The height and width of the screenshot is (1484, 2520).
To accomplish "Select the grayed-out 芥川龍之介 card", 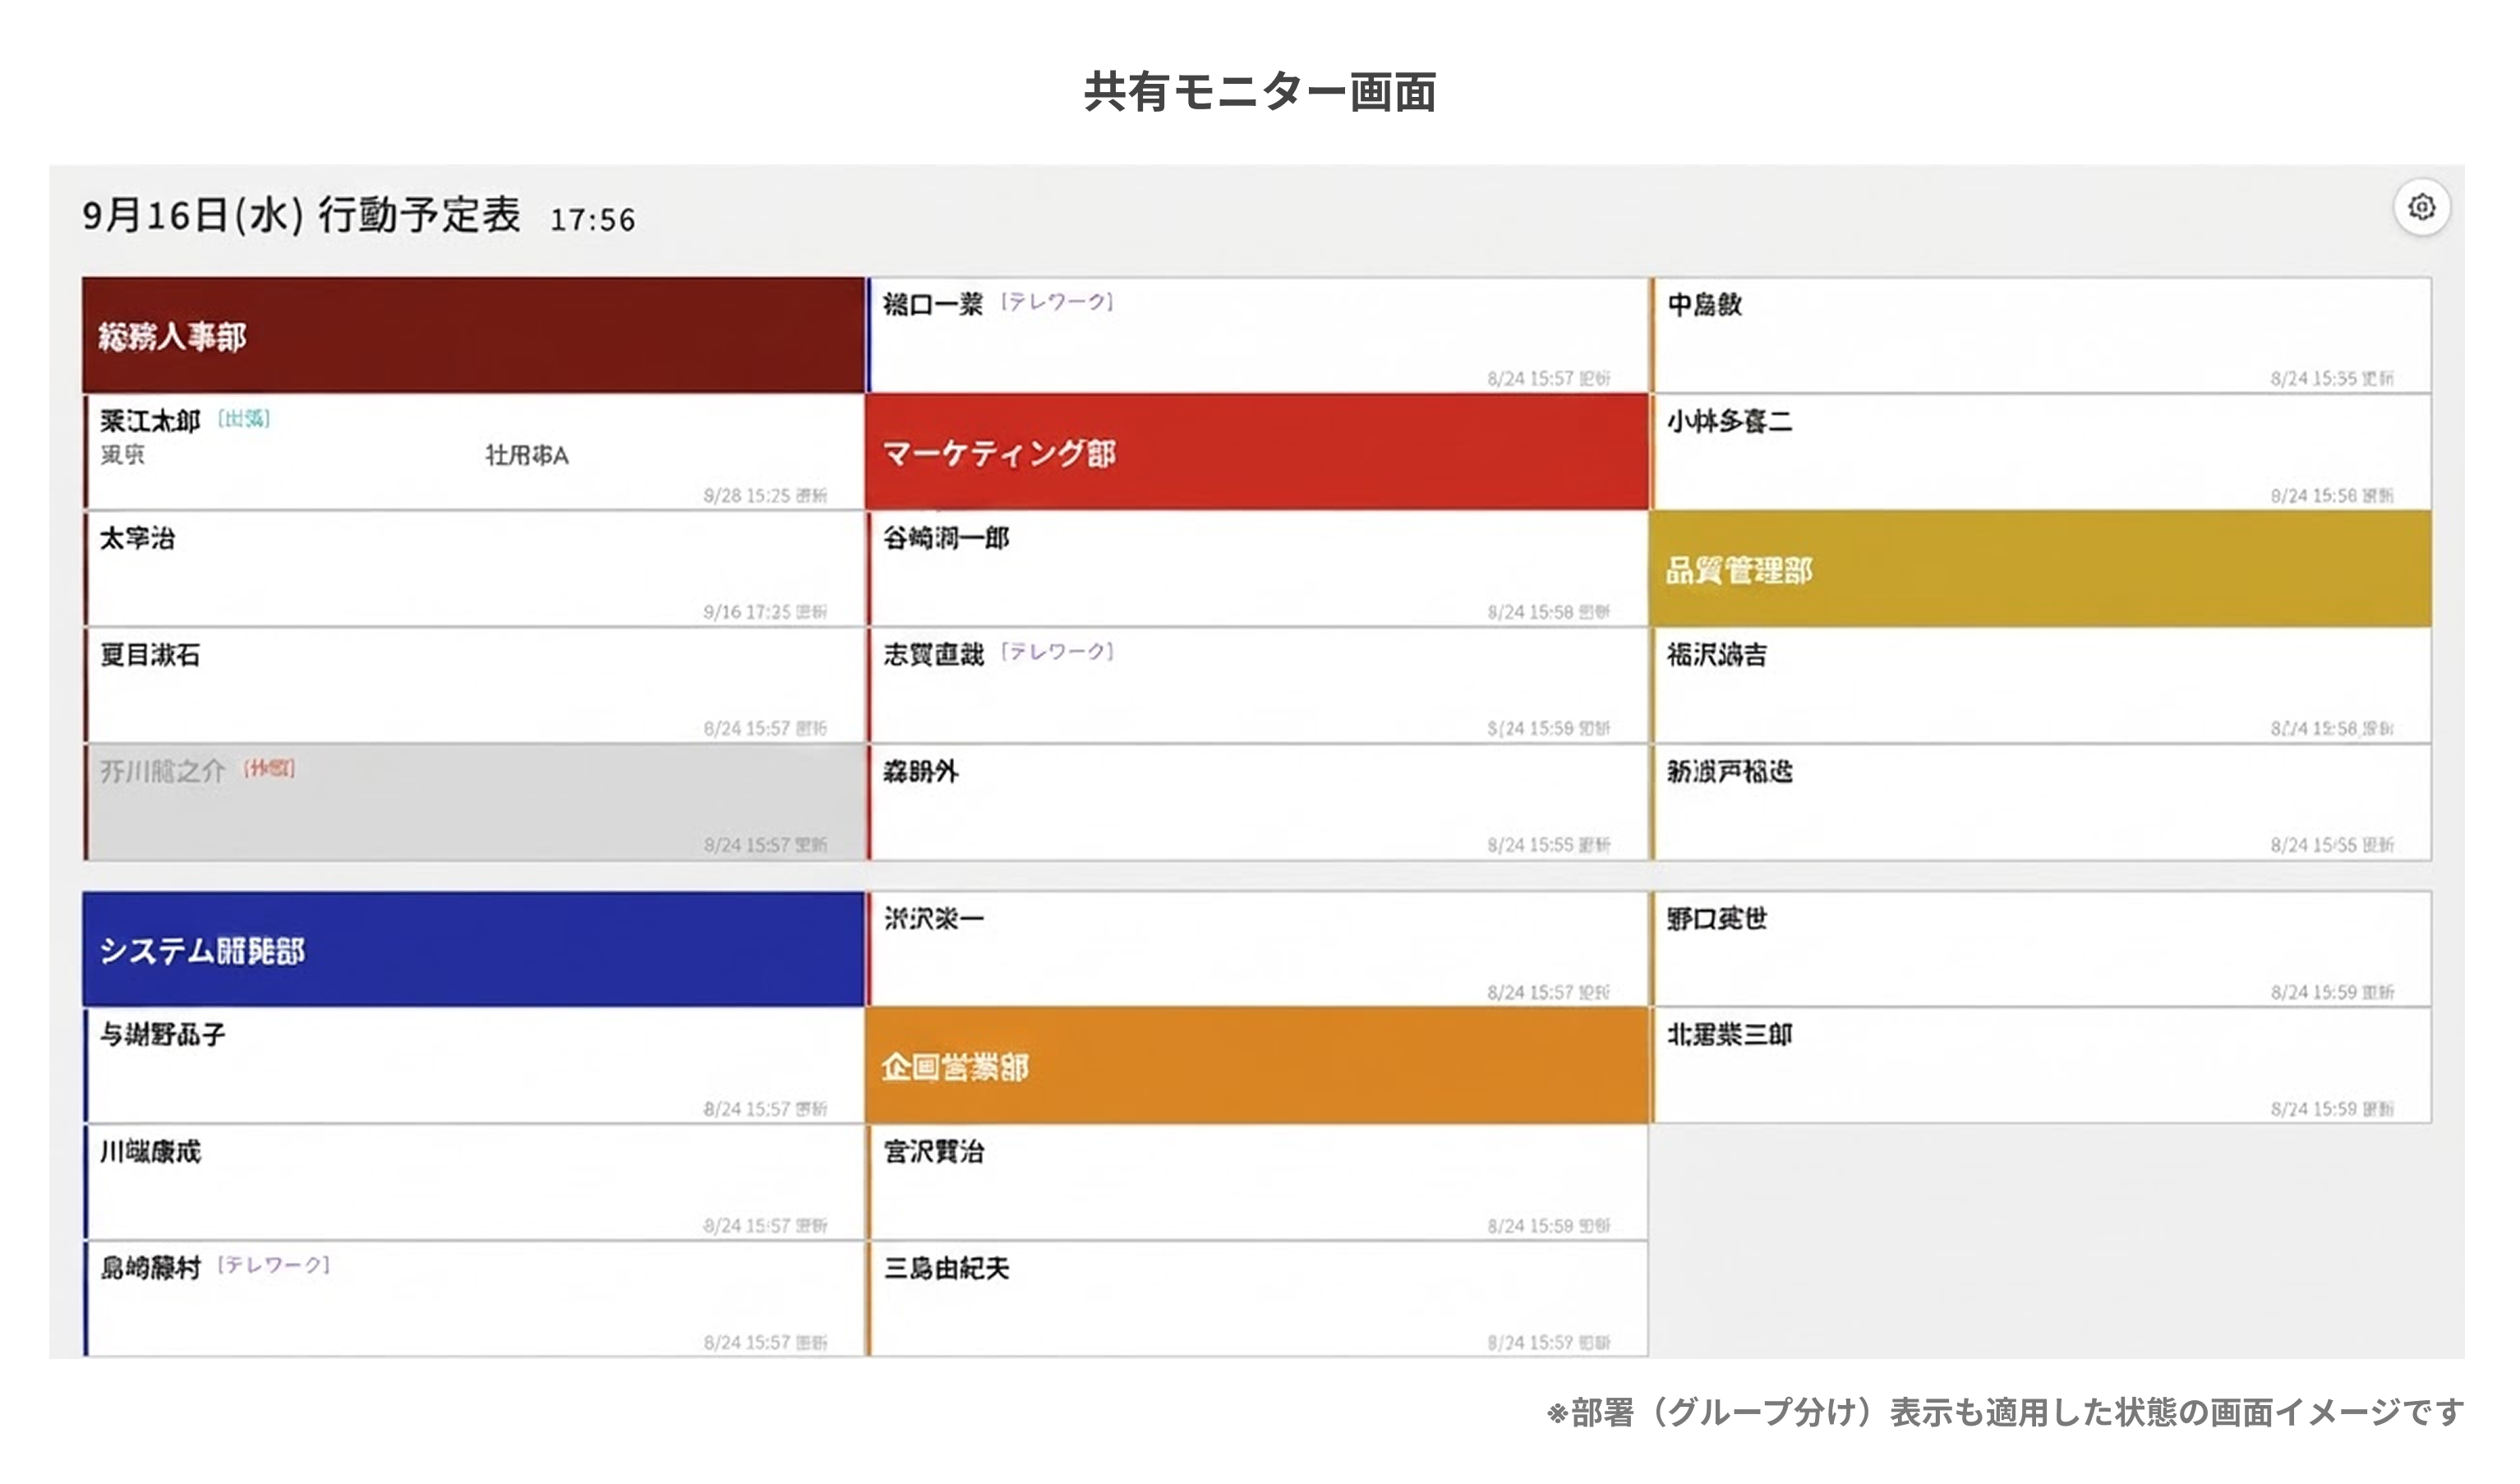I will coord(474,802).
